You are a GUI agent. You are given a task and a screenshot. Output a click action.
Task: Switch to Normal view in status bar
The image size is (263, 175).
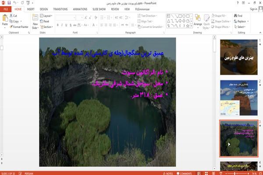199,173
